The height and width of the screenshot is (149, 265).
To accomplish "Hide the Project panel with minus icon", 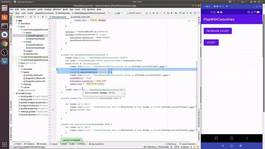I will [46, 17].
